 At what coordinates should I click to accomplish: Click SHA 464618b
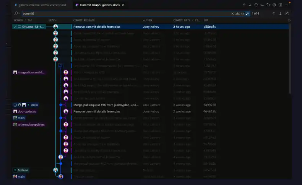[209, 112]
